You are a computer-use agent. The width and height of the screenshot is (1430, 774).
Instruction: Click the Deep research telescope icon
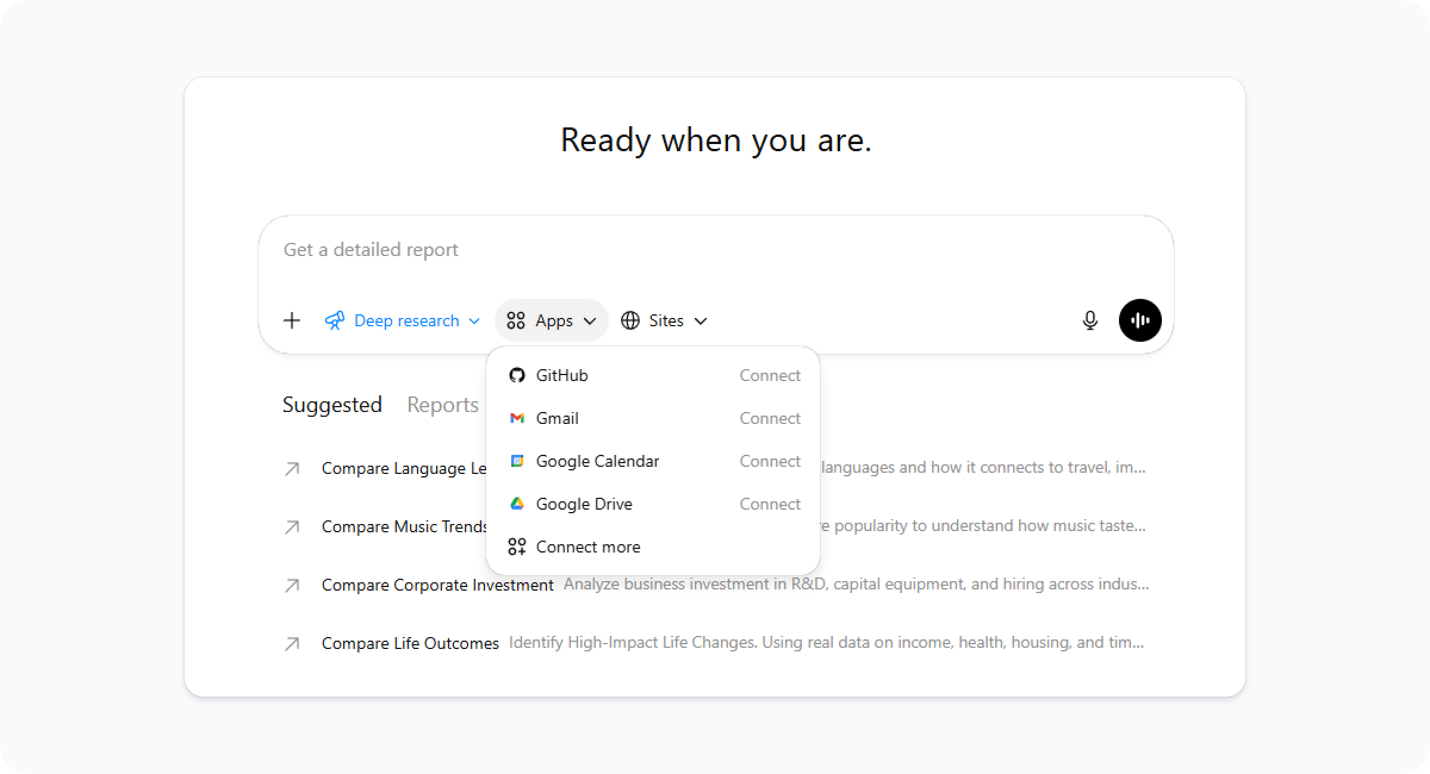335,320
